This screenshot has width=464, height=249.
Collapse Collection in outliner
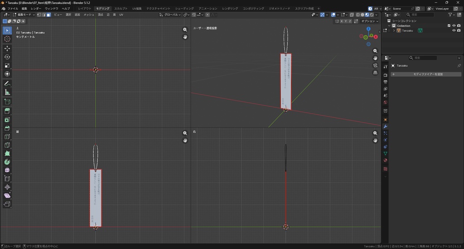click(389, 26)
